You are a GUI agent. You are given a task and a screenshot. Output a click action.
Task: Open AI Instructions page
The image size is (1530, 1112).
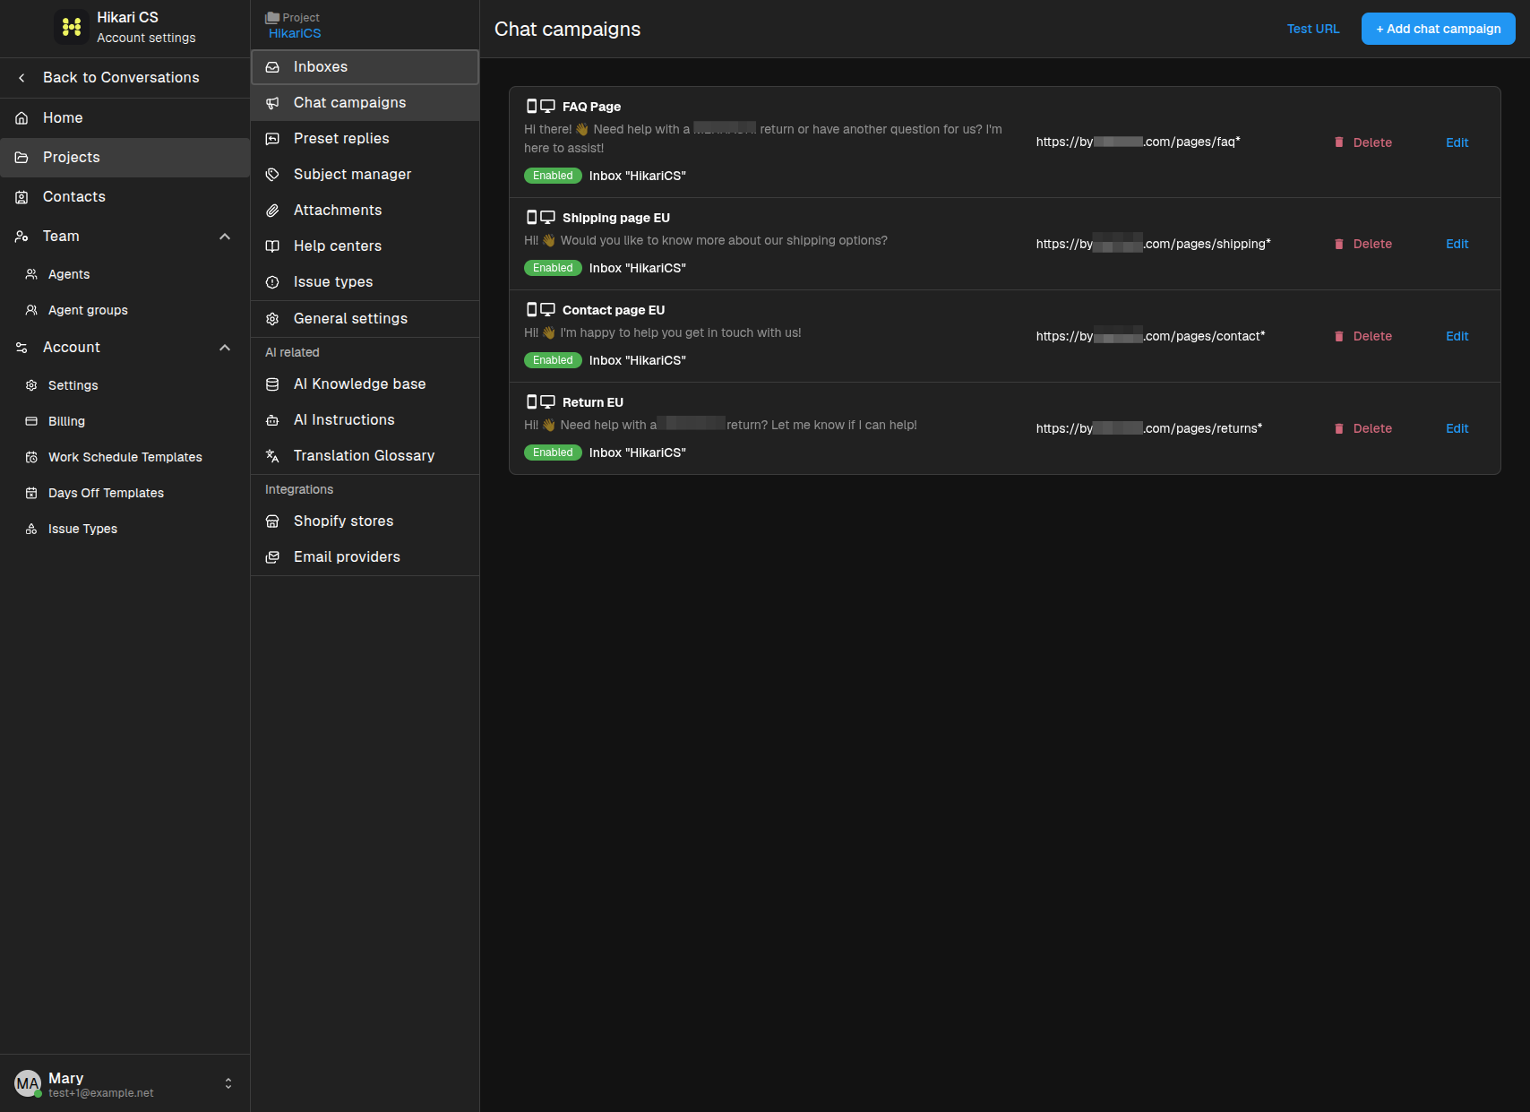click(x=365, y=420)
